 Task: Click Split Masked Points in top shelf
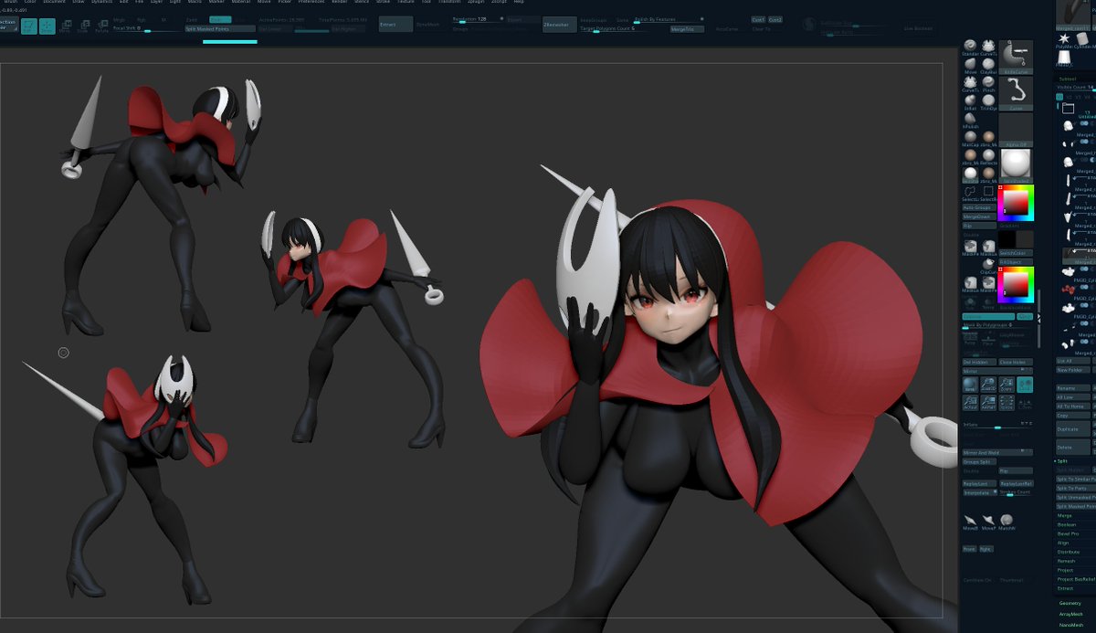click(220, 28)
